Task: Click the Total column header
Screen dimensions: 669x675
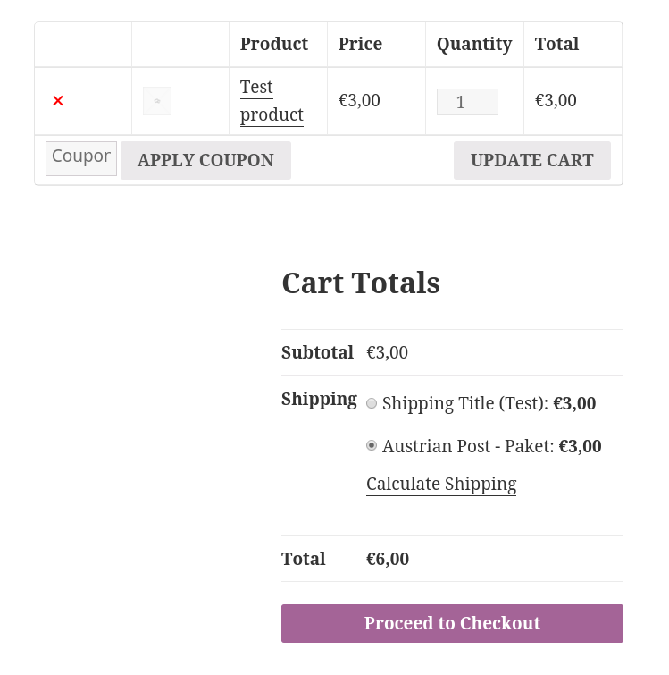Action: tap(556, 44)
